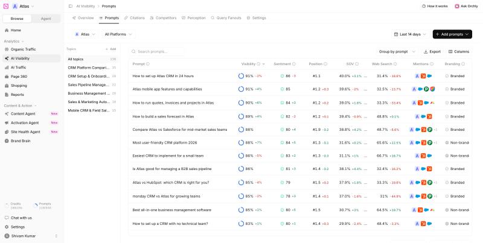
Task: Click the Columns button
Action: (x=459, y=52)
